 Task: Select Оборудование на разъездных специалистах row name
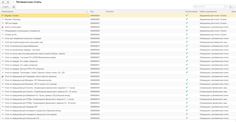[22, 31]
